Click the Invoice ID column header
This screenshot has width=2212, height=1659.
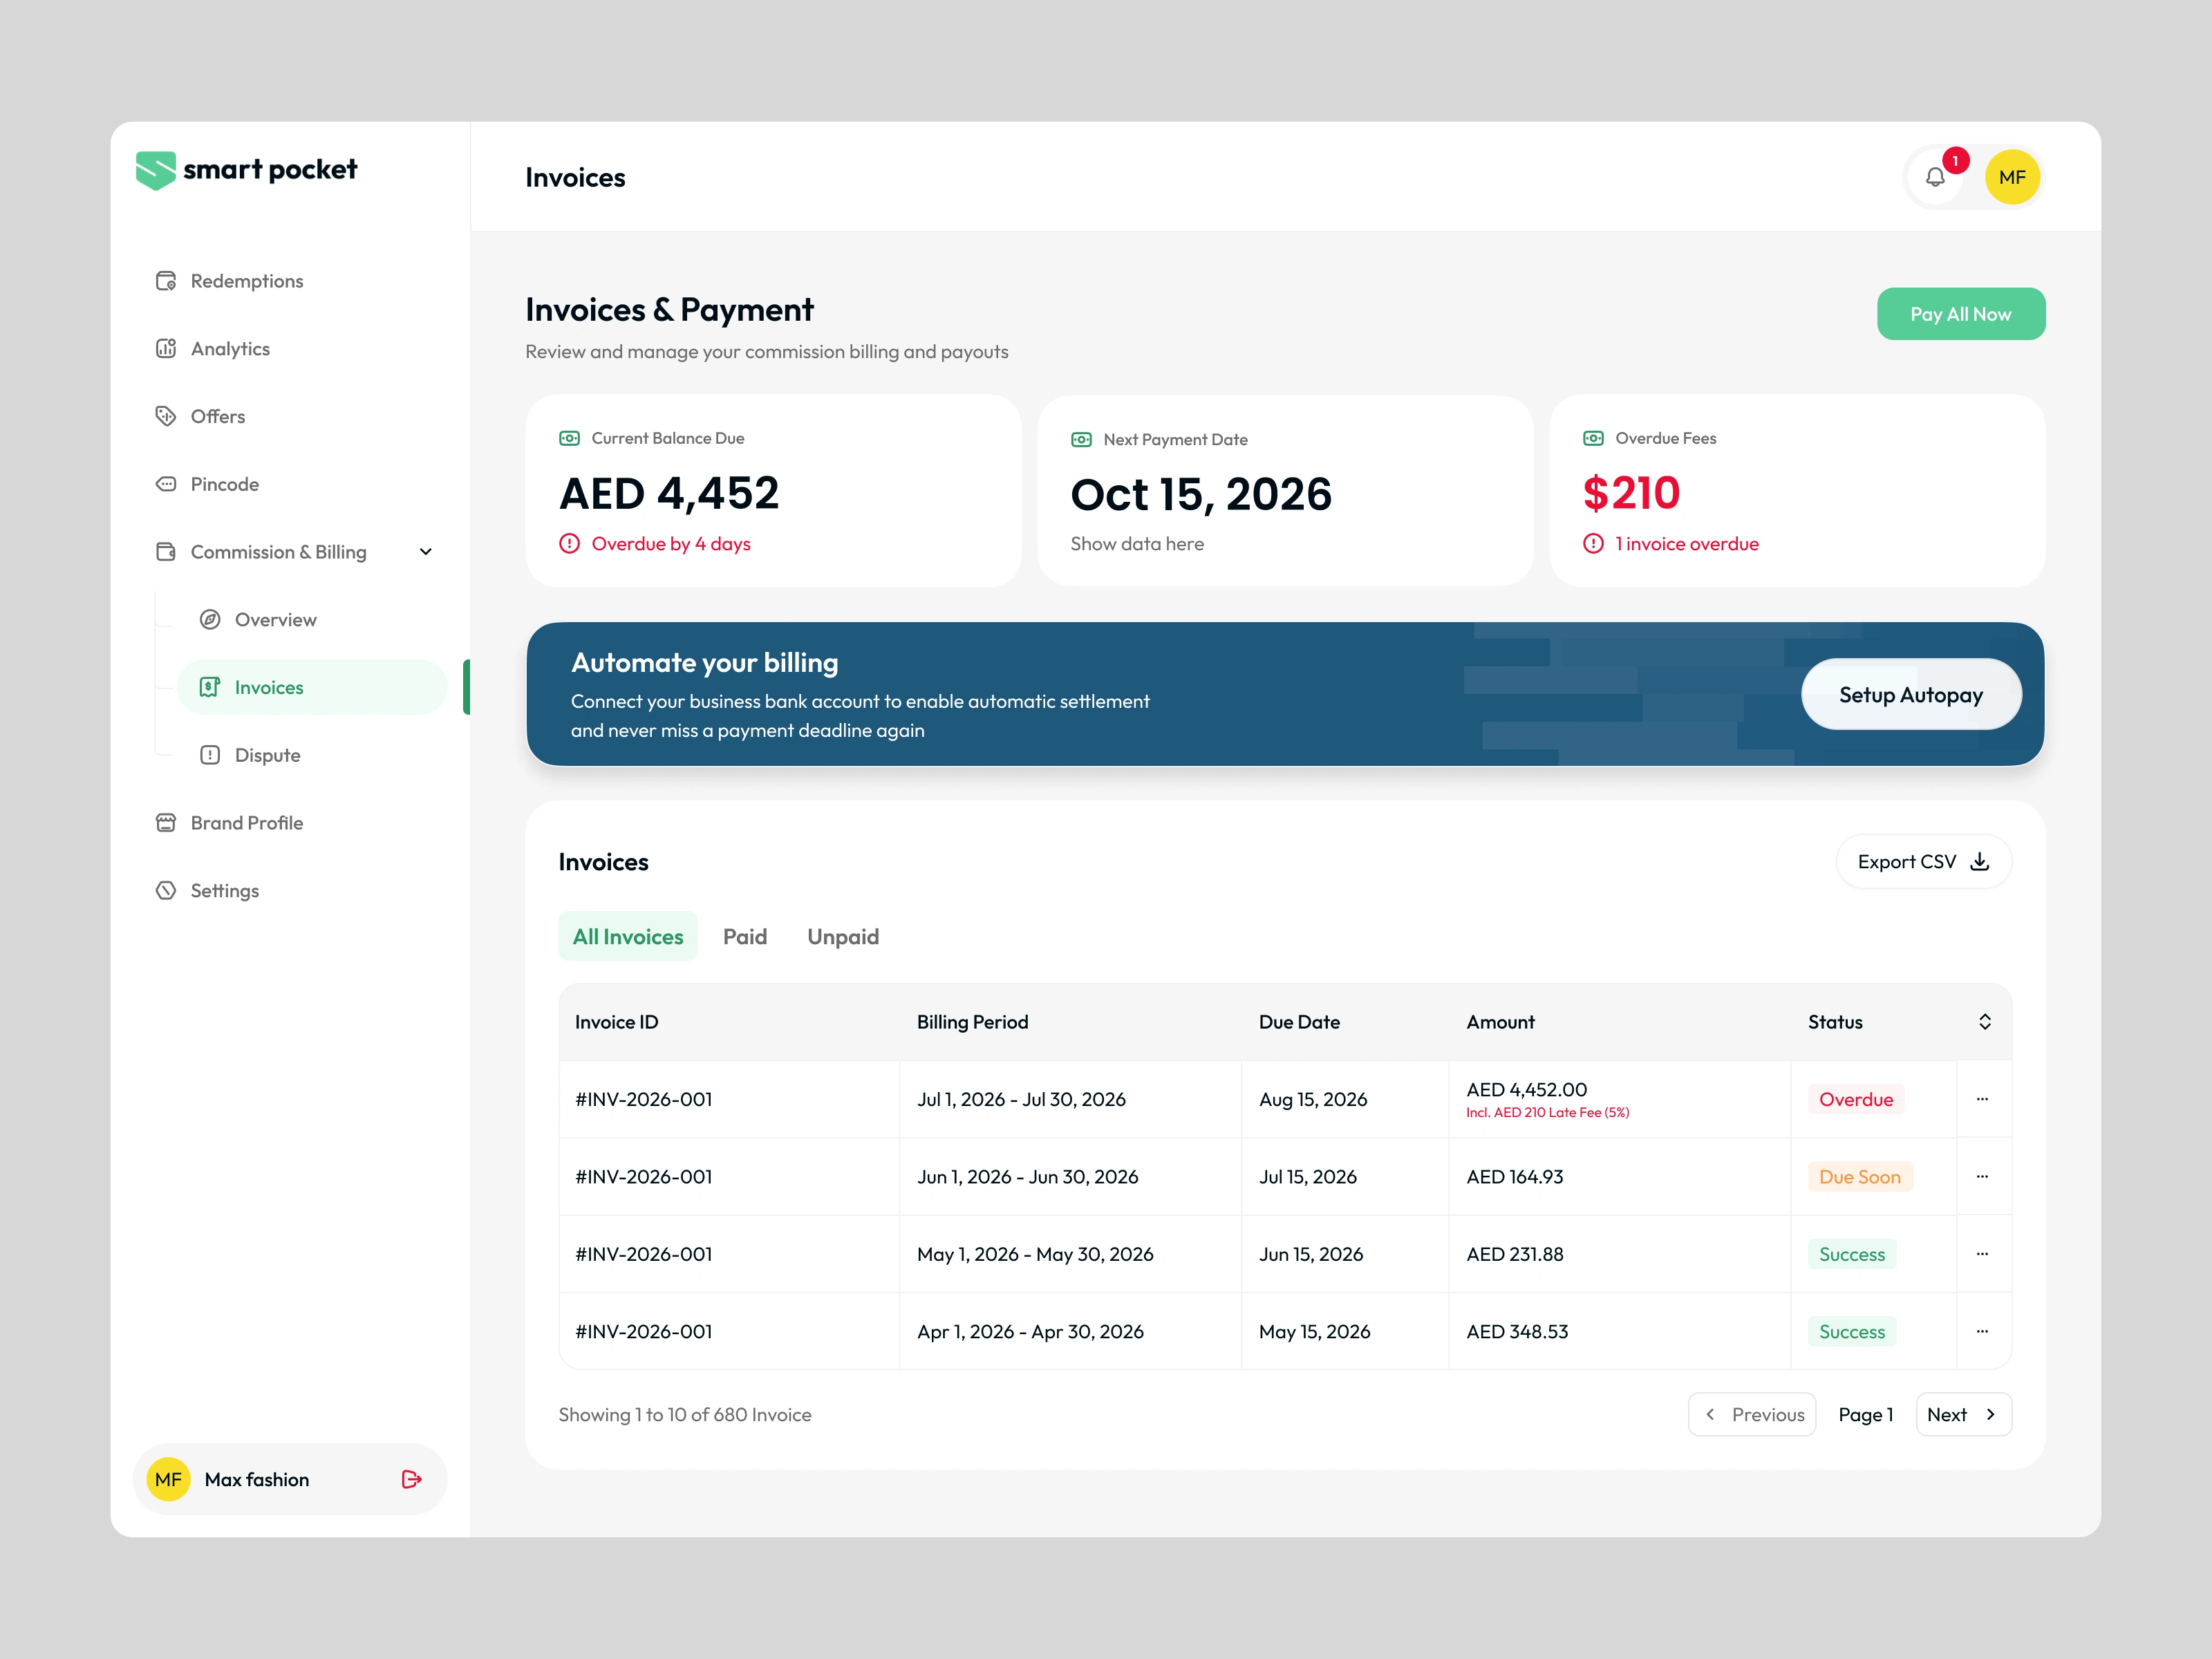coord(616,1022)
